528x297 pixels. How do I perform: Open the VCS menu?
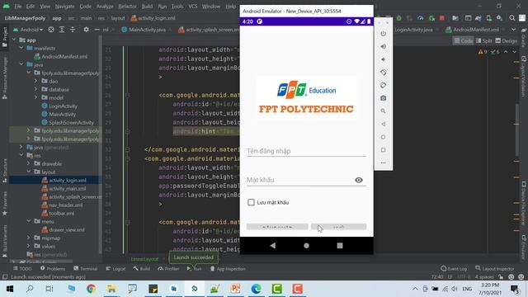tap(192, 6)
